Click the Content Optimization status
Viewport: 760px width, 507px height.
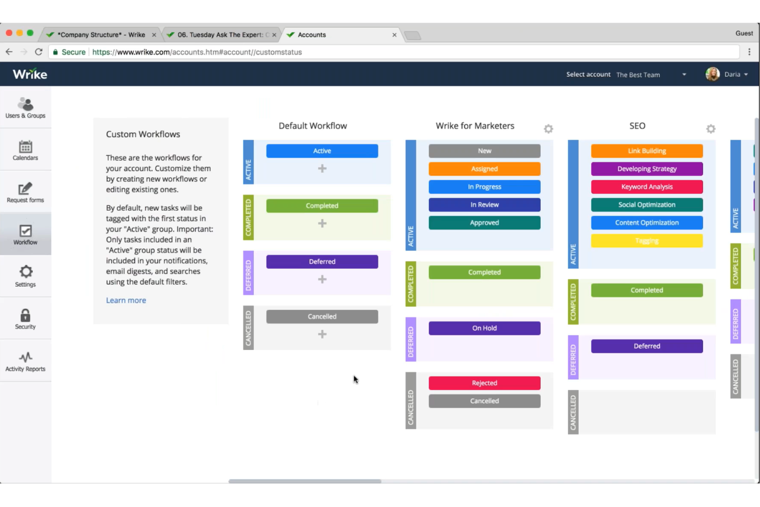(647, 223)
